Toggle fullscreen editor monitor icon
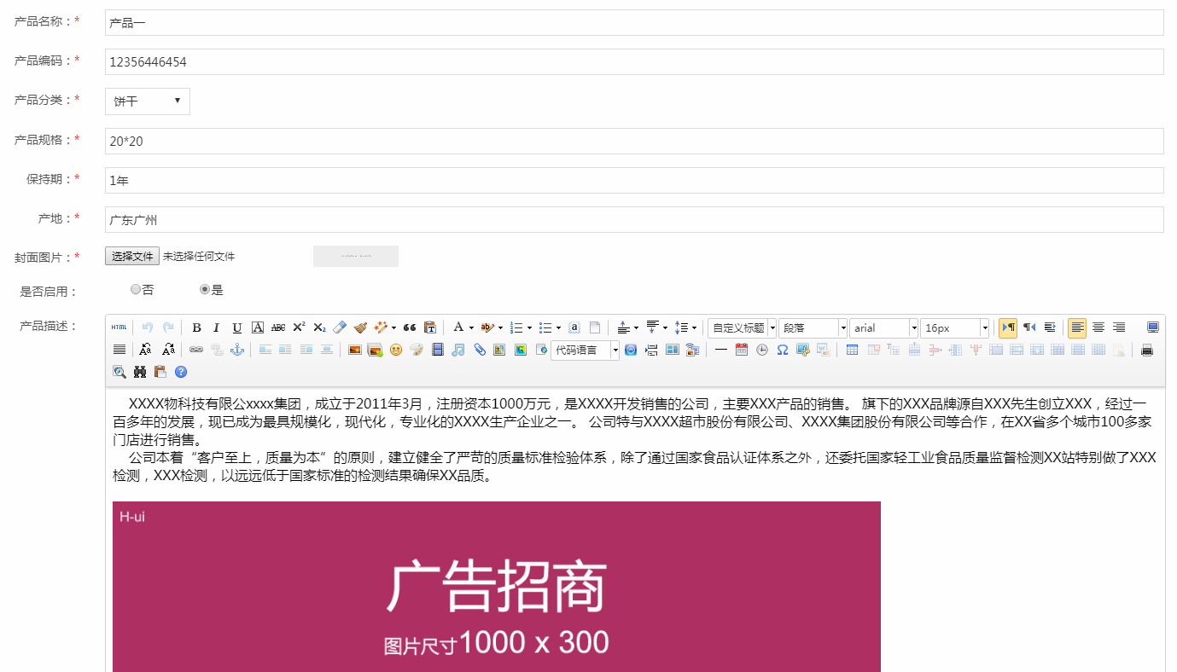The width and height of the screenshot is (1177, 672). click(1153, 327)
